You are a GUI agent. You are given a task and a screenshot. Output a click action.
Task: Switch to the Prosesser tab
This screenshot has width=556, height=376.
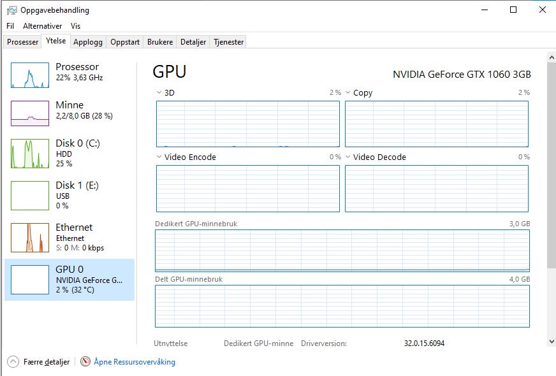click(23, 42)
